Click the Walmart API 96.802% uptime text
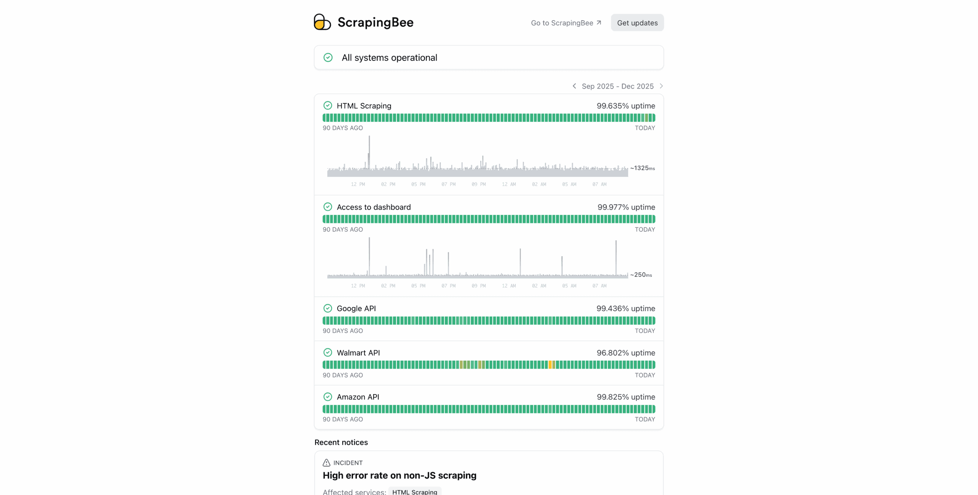The width and height of the screenshot is (978, 495). pos(626,353)
